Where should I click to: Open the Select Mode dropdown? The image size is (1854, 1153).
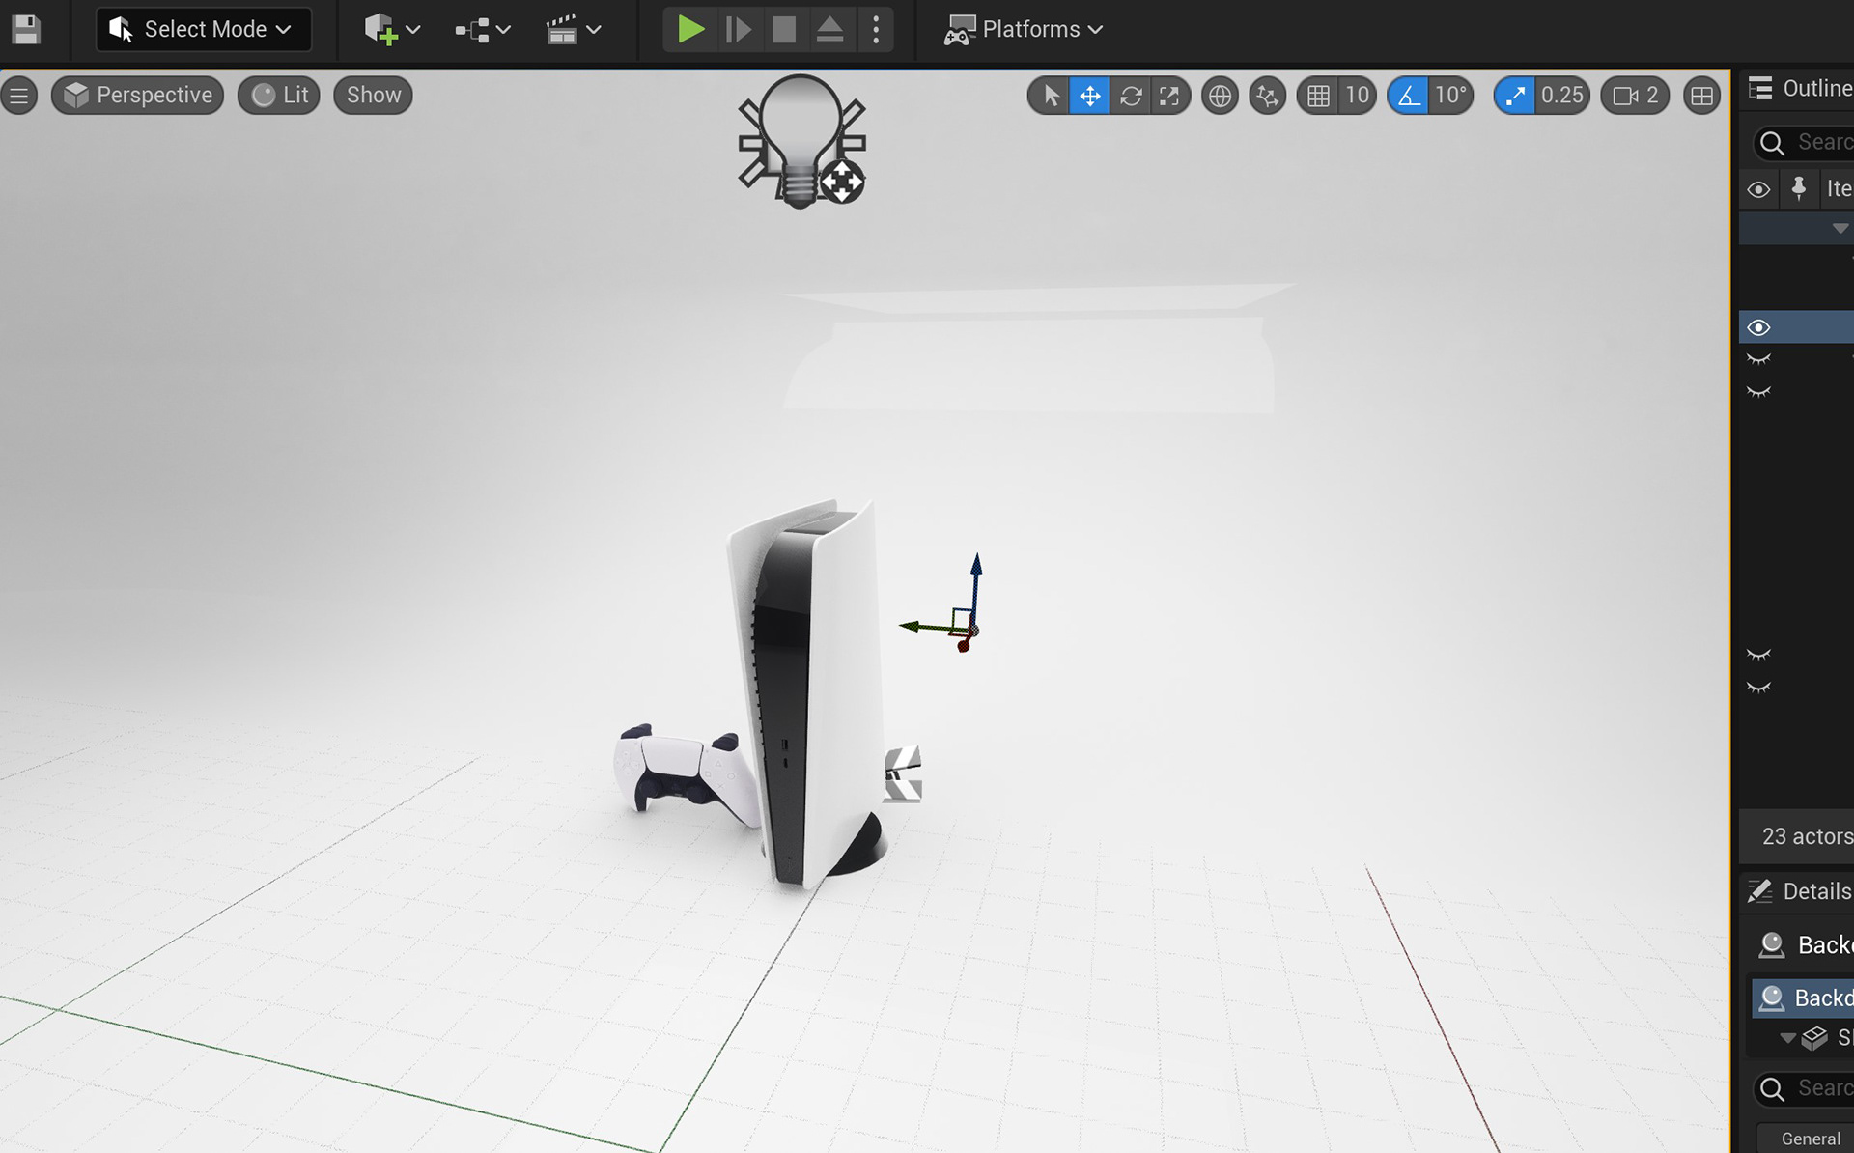(x=203, y=29)
